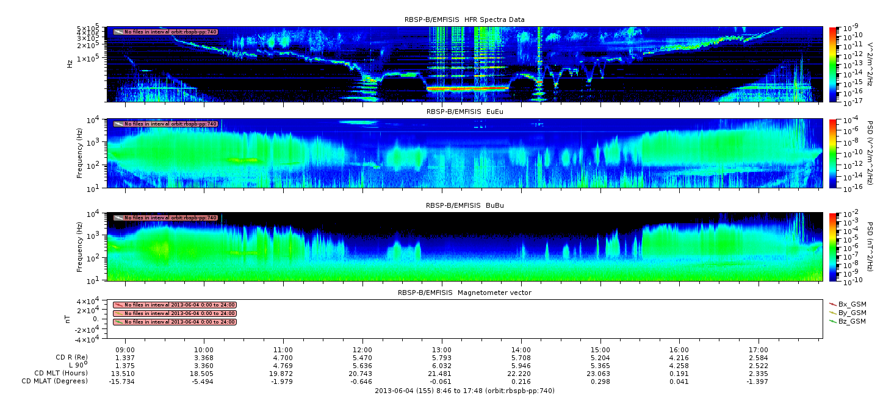
Task: Click the yellow-line icon in magnetometer warning
Action: (x=119, y=313)
